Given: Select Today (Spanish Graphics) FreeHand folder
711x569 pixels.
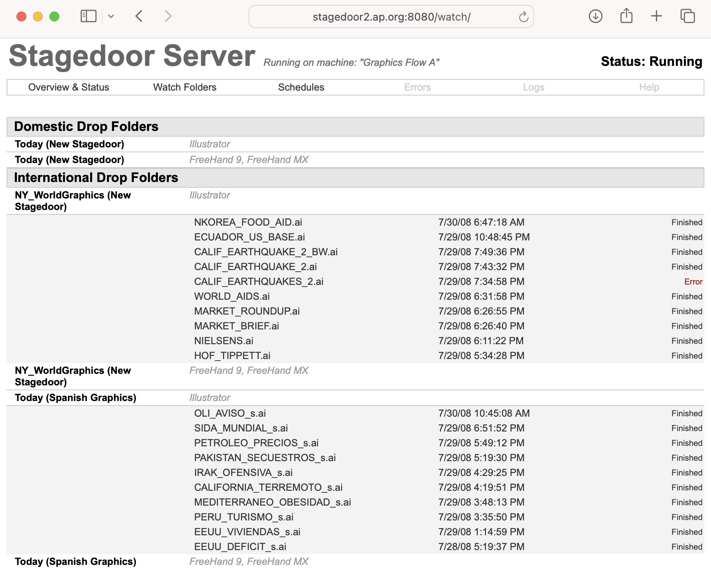Looking at the screenshot, I should point(76,562).
